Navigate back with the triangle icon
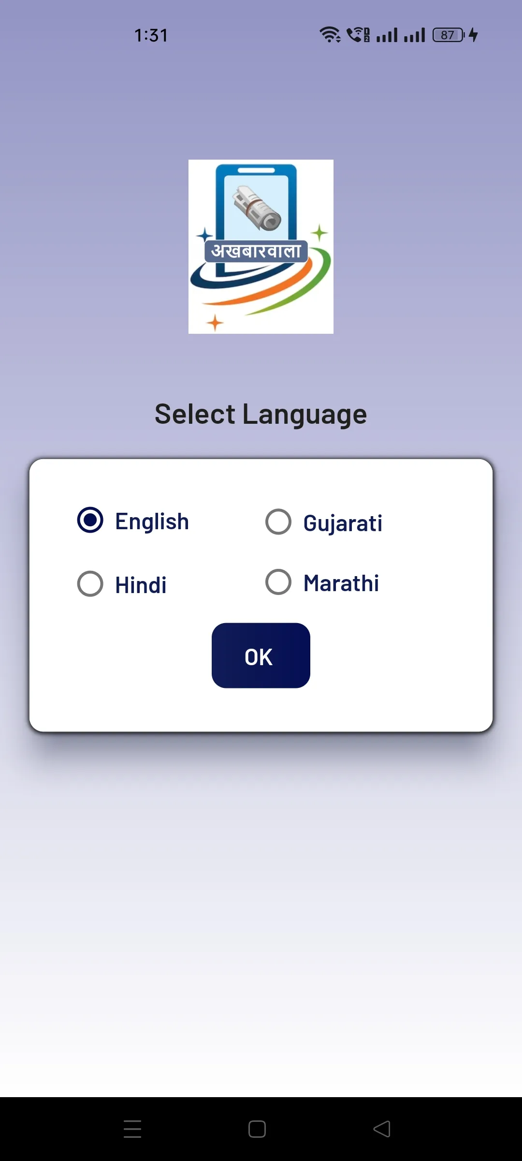The image size is (522, 1161). click(382, 1129)
